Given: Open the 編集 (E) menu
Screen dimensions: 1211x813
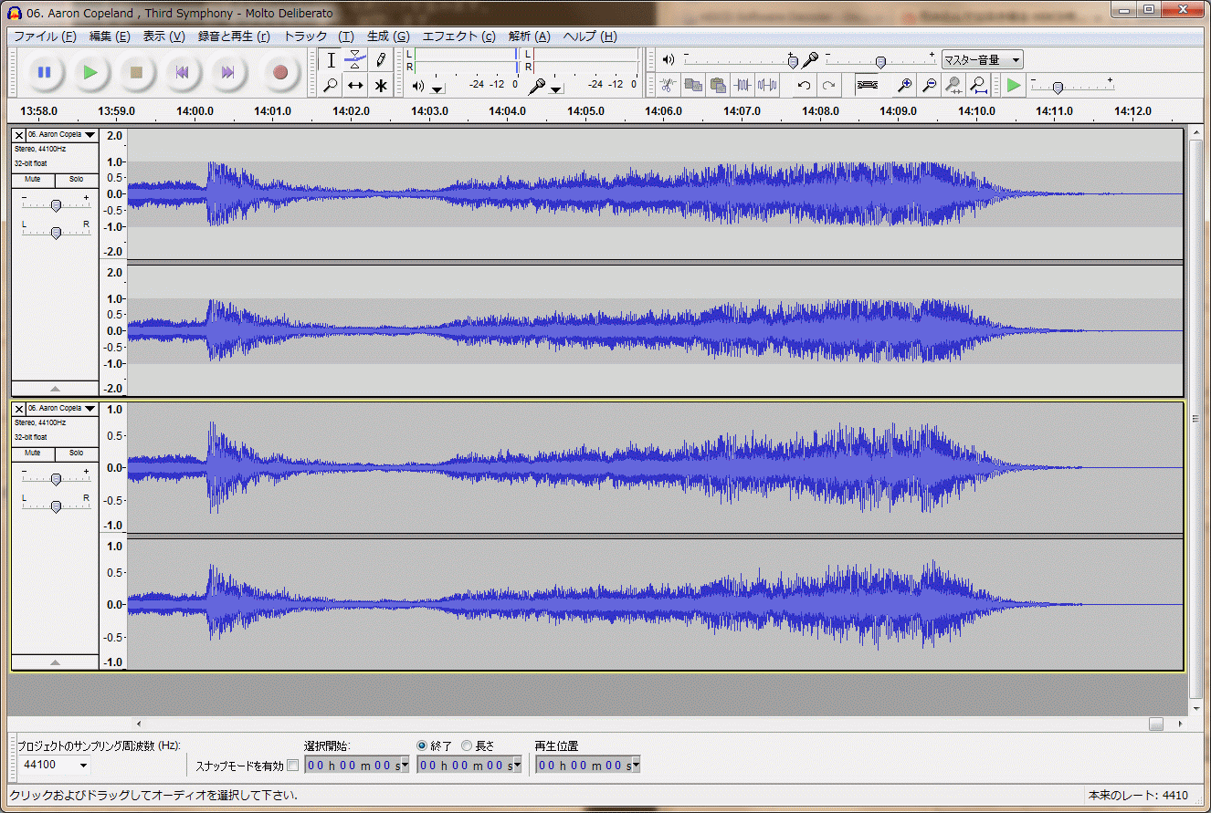Looking at the screenshot, I should point(110,36).
